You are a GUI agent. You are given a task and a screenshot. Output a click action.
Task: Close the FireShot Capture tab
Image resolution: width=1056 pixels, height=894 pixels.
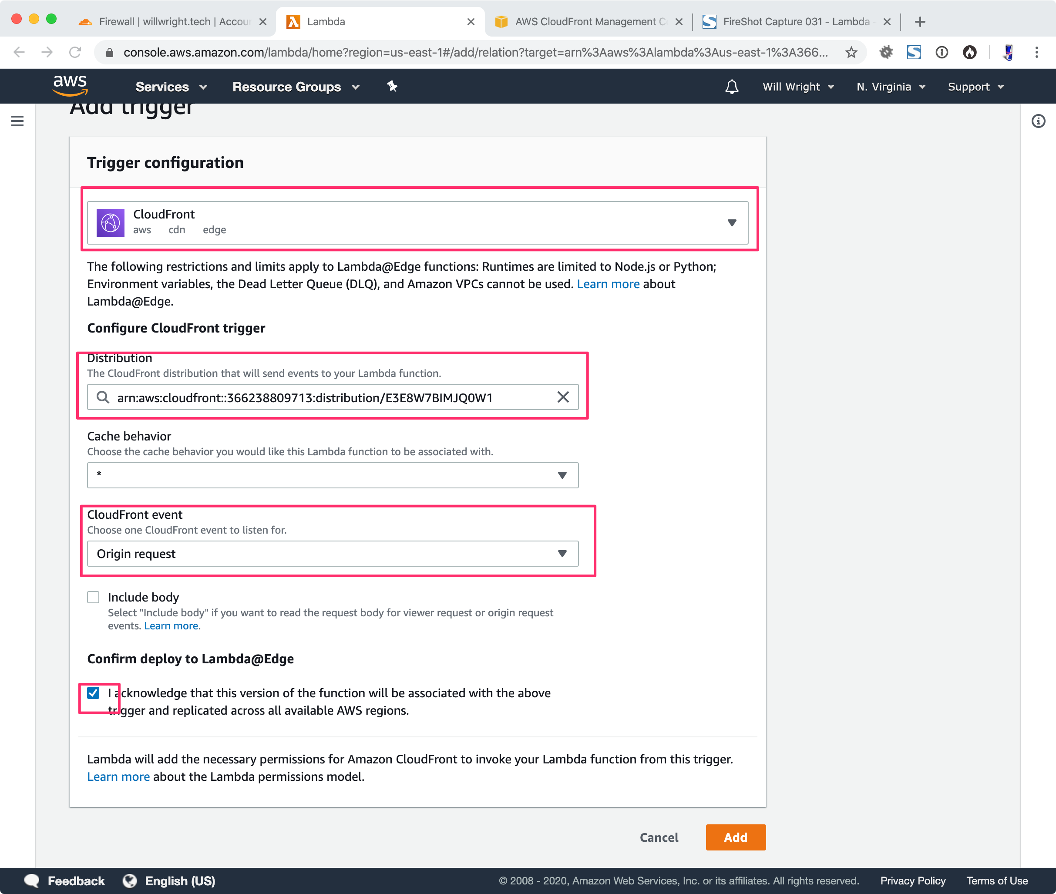pos(887,22)
